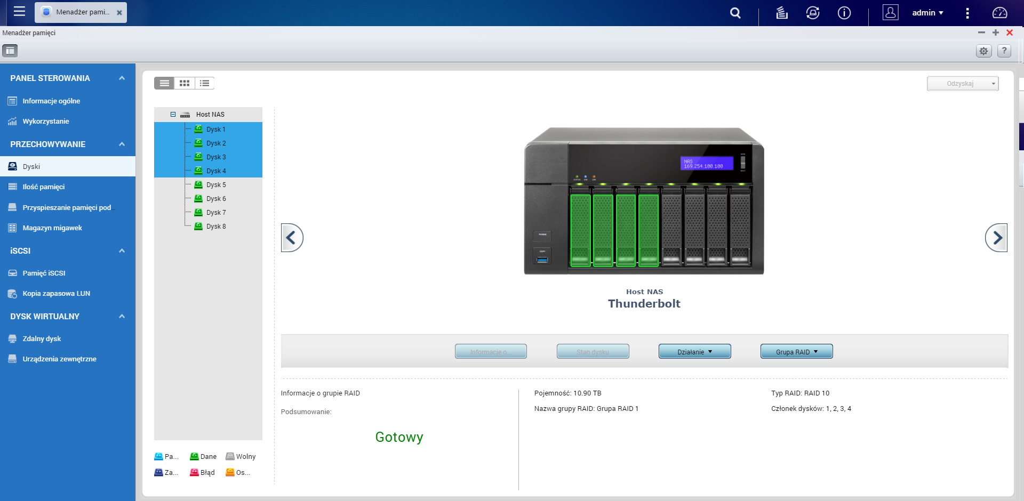This screenshot has width=1024, height=501.
Task: Collapse the iSCSI section
Action: tap(122, 251)
